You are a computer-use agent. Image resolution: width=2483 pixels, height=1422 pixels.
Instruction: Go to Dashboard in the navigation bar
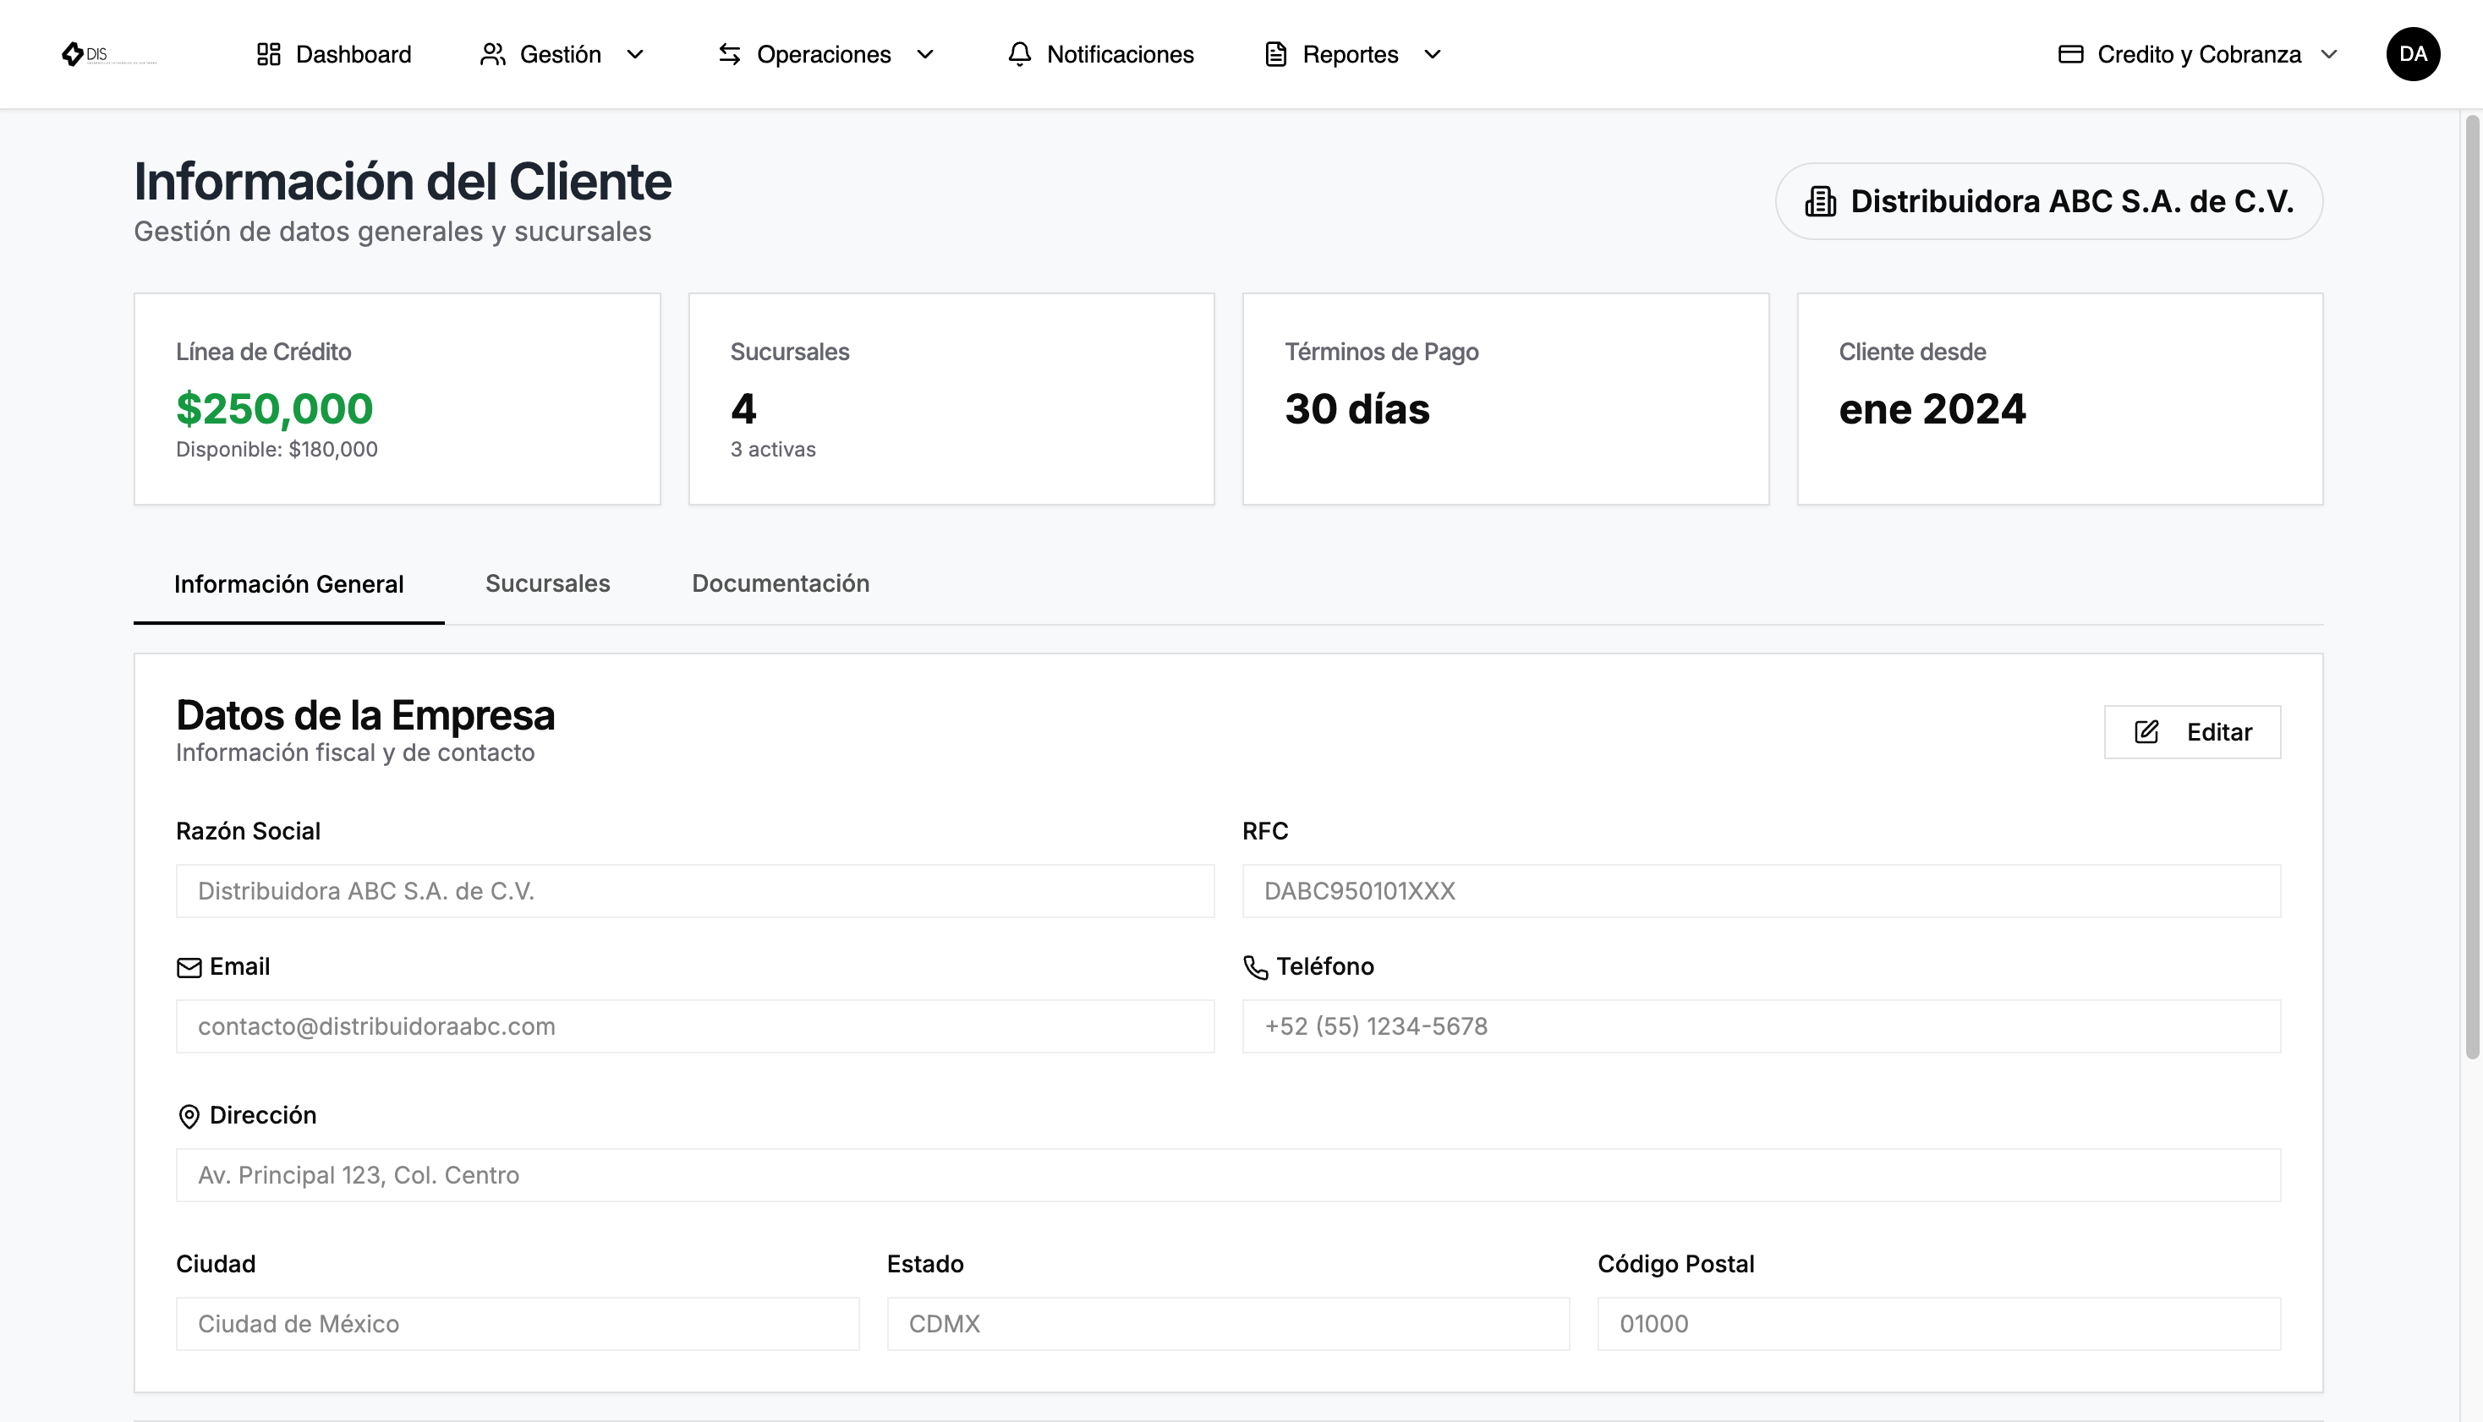point(334,54)
